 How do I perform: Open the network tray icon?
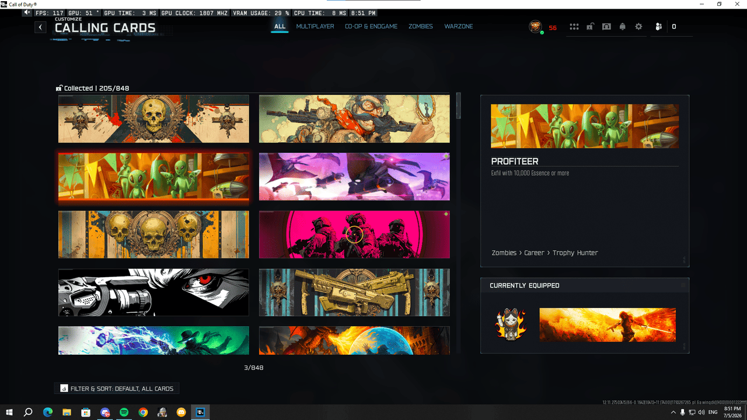tap(692, 412)
